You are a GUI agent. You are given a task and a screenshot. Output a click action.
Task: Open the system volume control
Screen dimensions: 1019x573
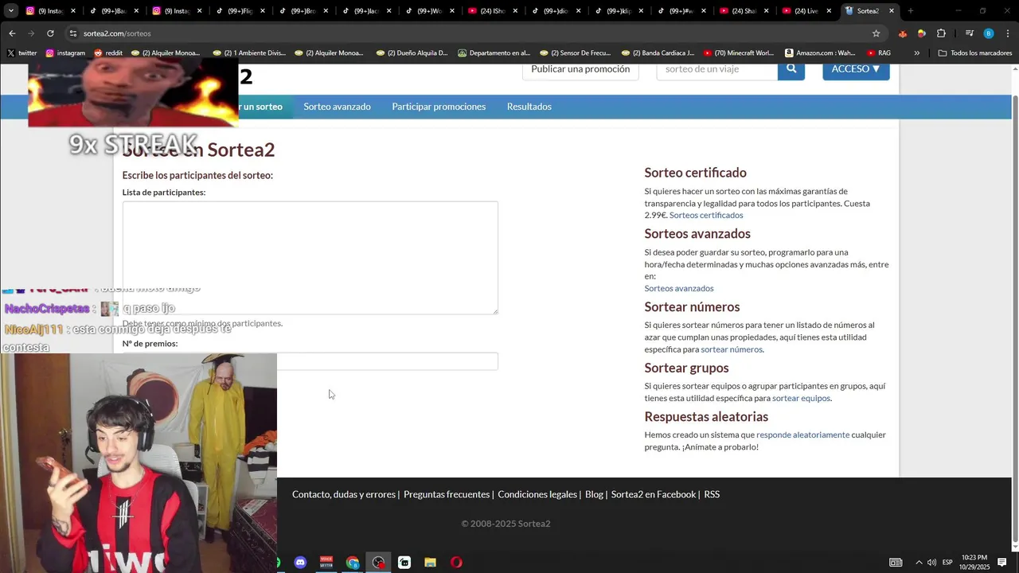tap(931, 563)
